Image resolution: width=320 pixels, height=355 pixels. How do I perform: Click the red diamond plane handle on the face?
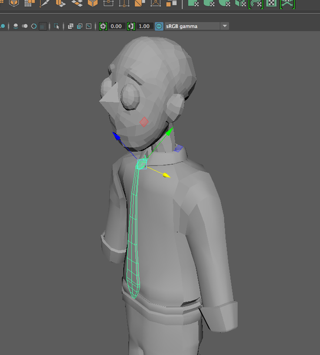(x=144, y=122)
